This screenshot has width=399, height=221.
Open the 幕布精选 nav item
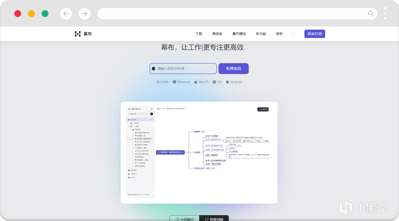(x=239, y=34)
